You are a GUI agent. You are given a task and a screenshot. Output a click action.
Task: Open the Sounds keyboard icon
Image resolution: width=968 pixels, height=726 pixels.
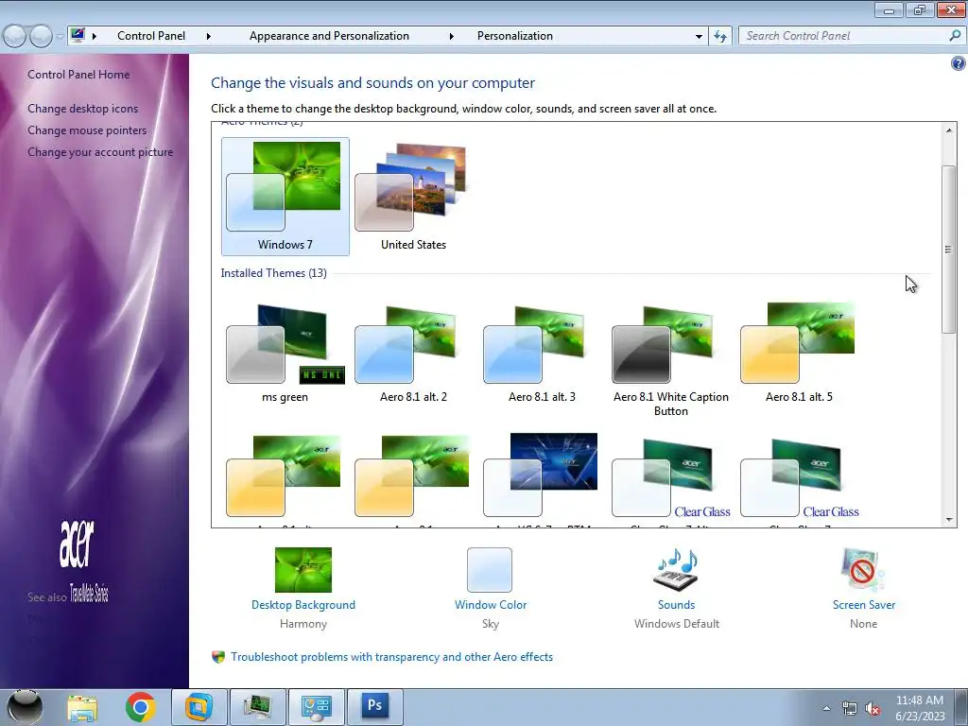click(676, 569)
